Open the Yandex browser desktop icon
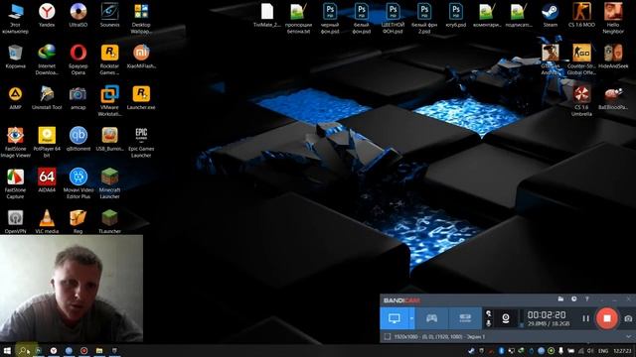This screenshot has height=357, width=636. coord(47,16)
